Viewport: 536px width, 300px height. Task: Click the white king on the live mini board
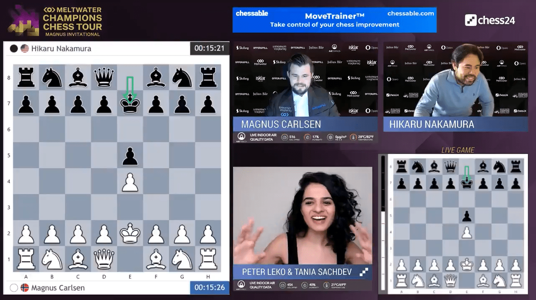467,264
